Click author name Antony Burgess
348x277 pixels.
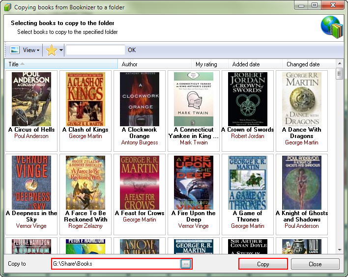[x=140, y=142]
